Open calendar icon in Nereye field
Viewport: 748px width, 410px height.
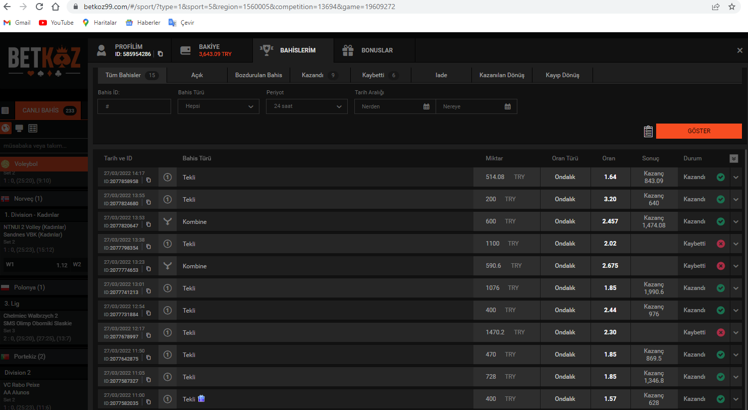508,106
